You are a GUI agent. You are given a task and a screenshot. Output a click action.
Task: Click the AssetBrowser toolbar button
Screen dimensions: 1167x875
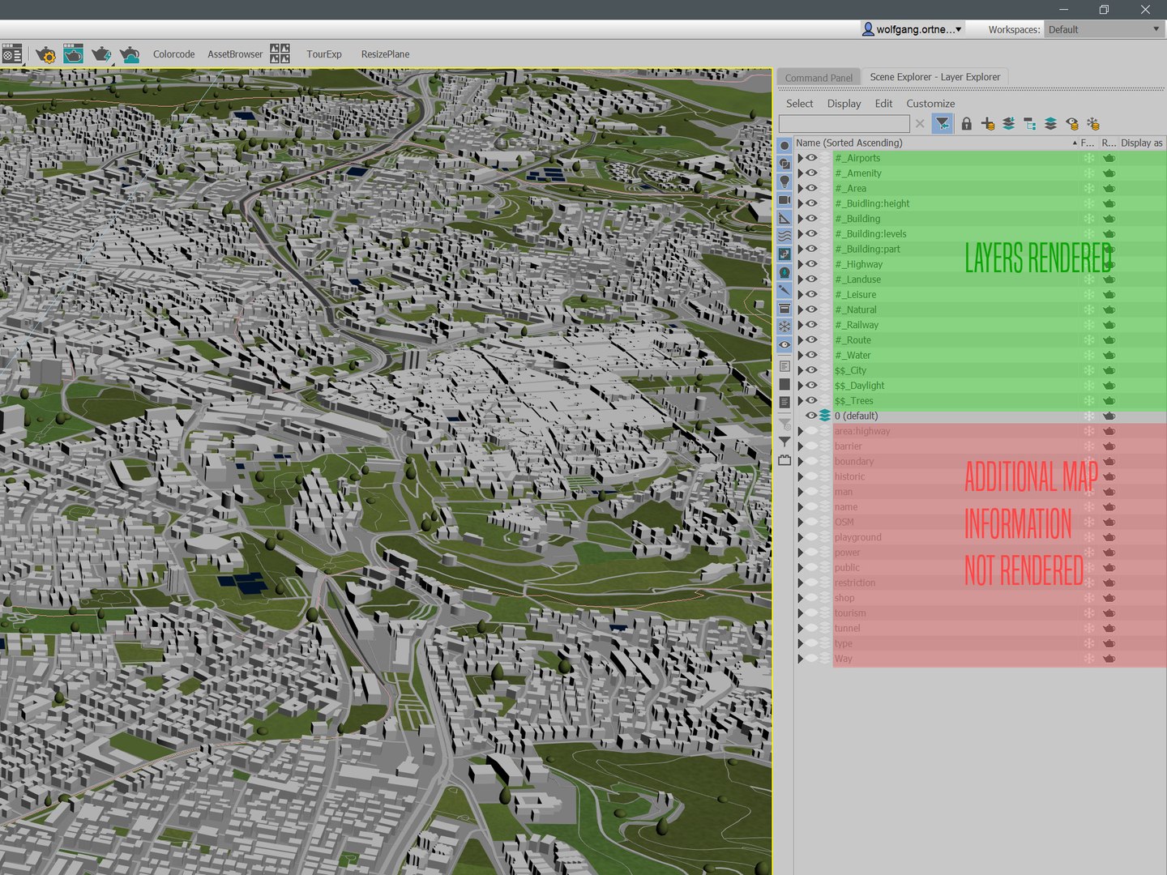tap(235, 54)
